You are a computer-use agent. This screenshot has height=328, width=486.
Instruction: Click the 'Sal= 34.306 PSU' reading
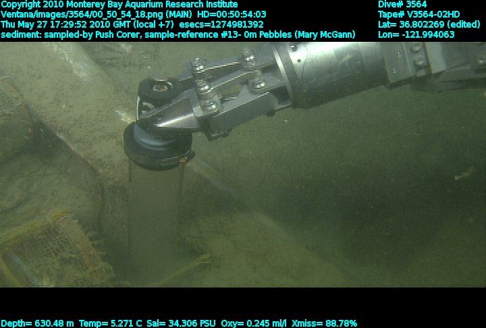[x=181, y=323]
